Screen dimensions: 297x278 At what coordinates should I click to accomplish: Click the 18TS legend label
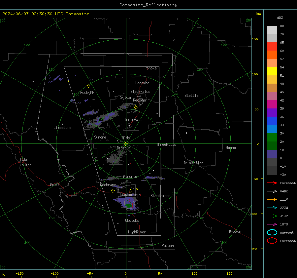tap(284, 224)
